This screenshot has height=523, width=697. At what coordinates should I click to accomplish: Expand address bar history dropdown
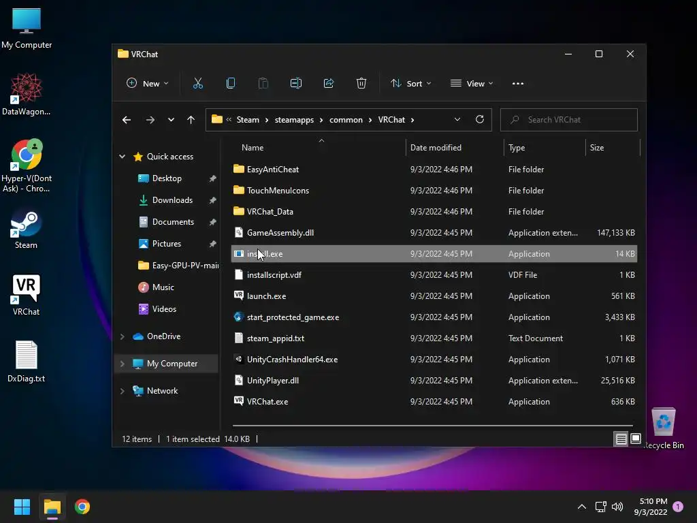point(457,119)
